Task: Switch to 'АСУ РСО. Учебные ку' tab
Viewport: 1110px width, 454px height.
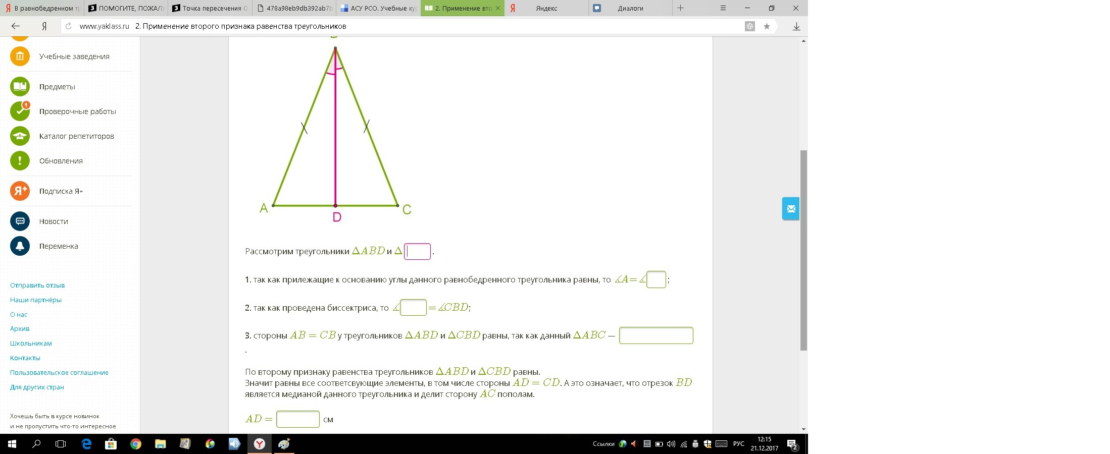Action: coord(378,8)
